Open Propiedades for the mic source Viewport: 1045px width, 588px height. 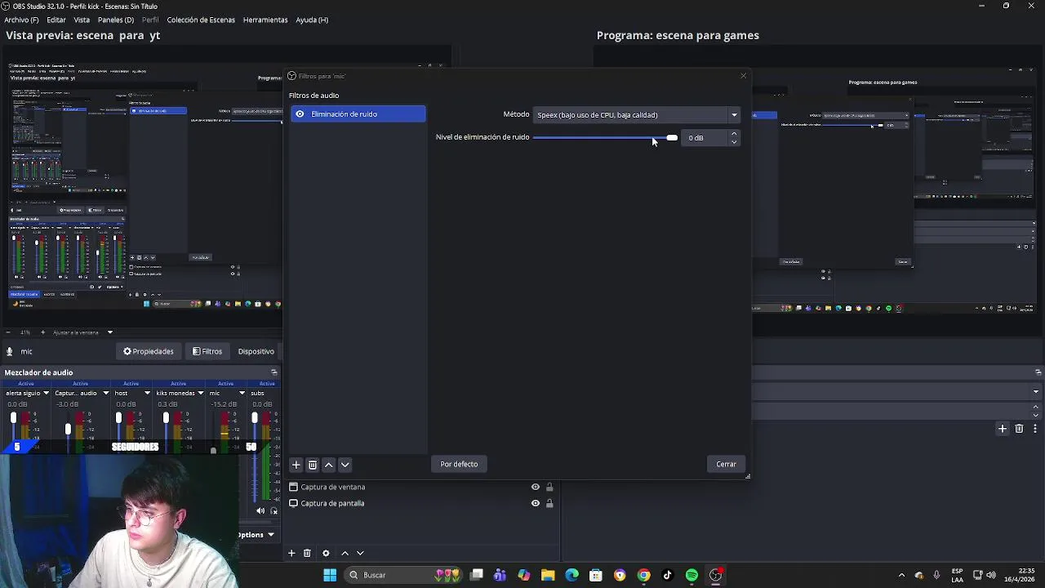[149, 351]
